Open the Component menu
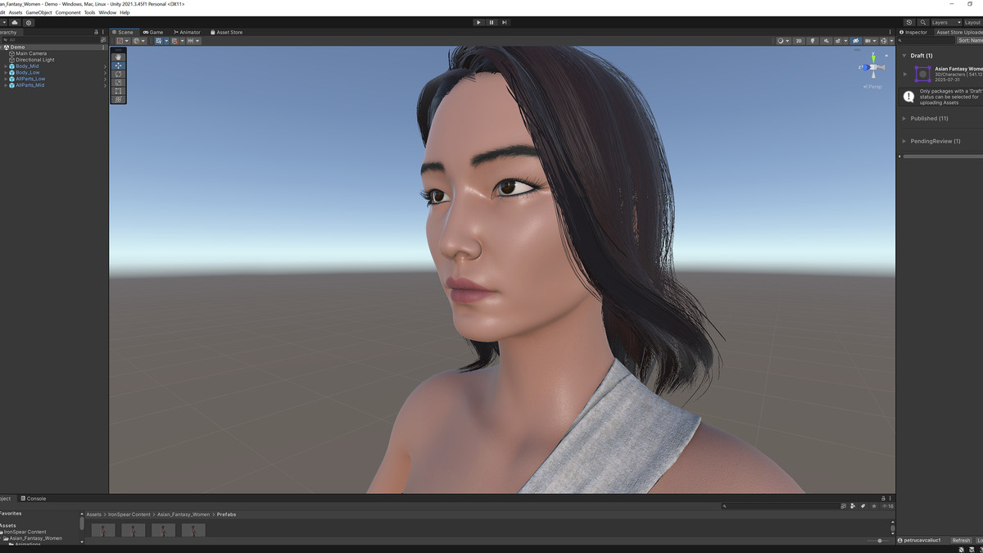Viewport: 983px width, 553px height. (x=68, y=12)
